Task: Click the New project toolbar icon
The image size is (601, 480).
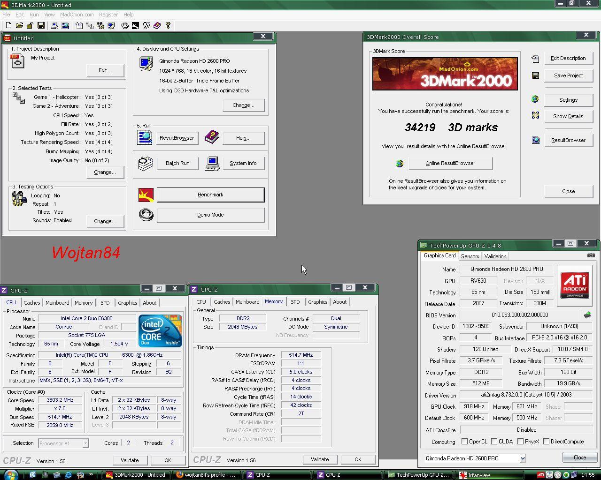Action: point(8,25)
